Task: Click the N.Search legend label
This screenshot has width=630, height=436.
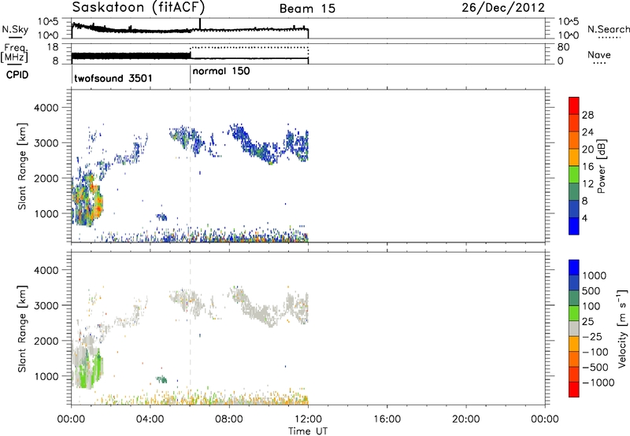Action: (x=608, y=29)
